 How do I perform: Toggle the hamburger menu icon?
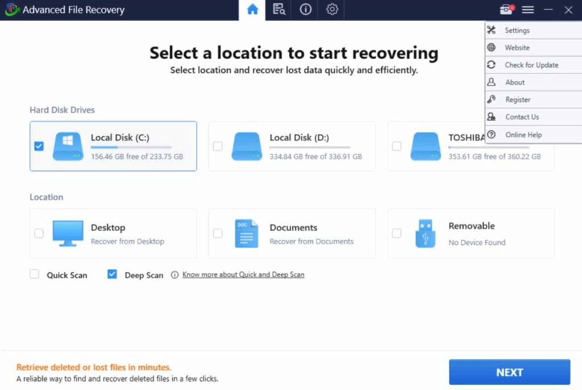point(528,10)
